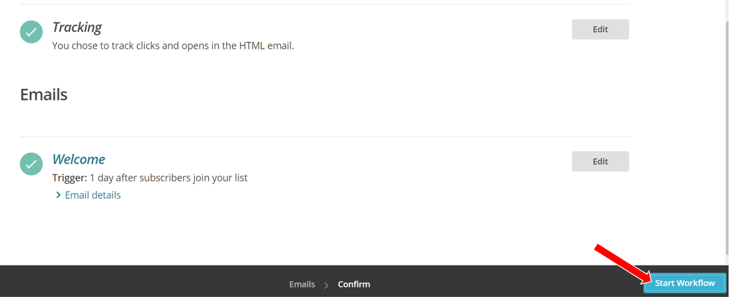Screen dimensions: 735x304
Task: Go back to the Emails step in footer
Action: point(302,284)
